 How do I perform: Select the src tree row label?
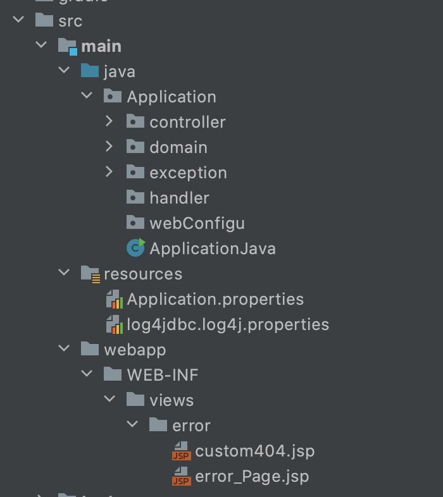tap(70, 21)
